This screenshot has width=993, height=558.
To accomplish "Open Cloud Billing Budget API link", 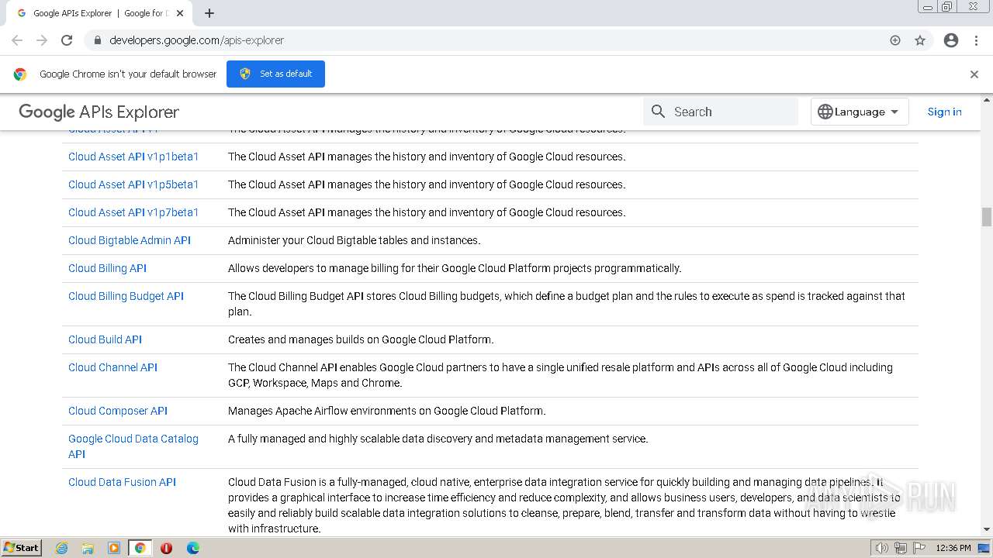I will [x=126, y=296].
